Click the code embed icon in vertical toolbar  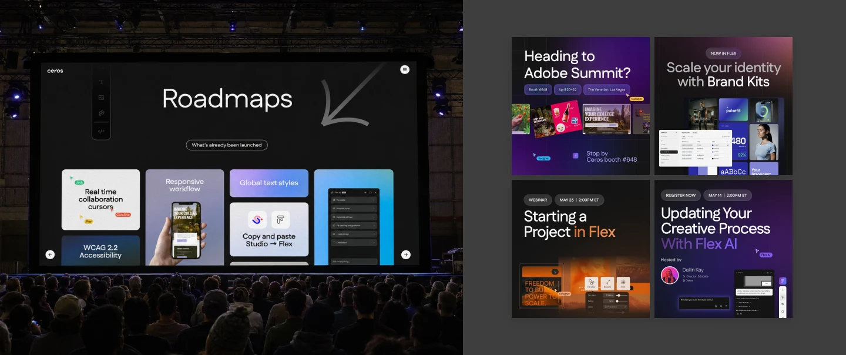coord(101,130)
